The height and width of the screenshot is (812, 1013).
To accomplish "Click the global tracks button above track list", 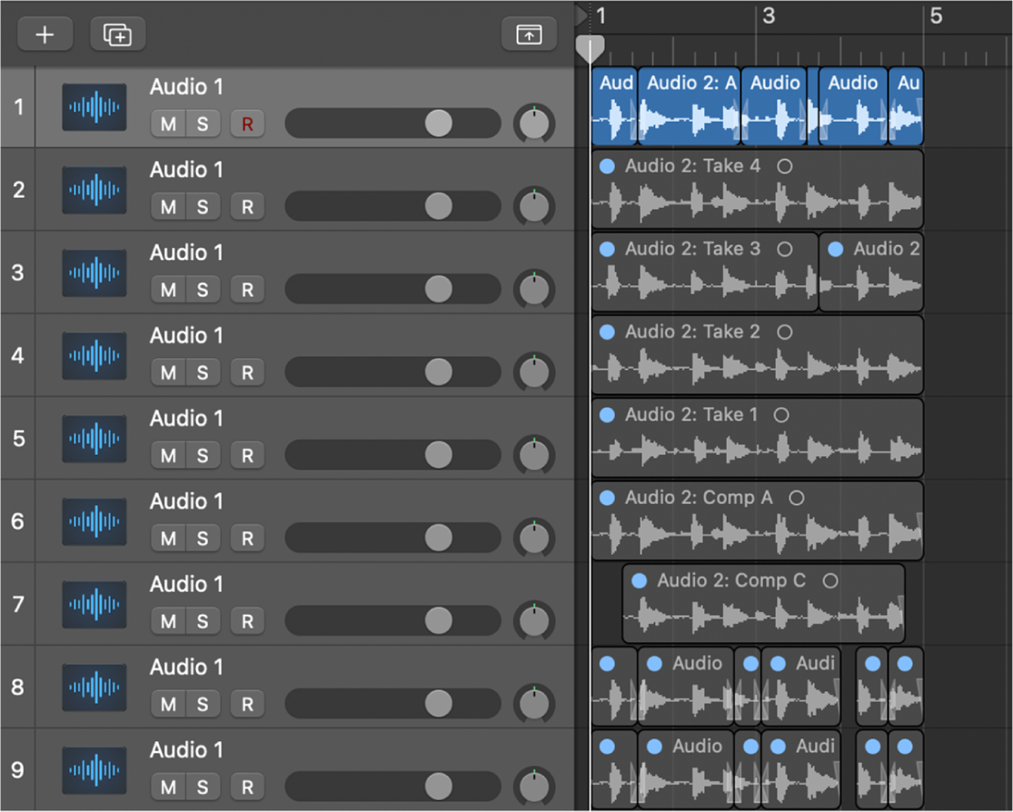I will click(529, 35).
